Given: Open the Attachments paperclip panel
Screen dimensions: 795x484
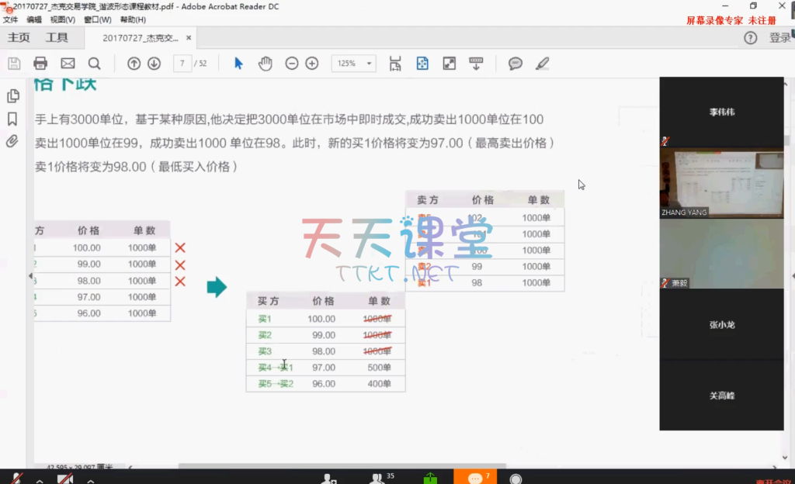Looking at the screenshot, I should (x=12, y=141).
